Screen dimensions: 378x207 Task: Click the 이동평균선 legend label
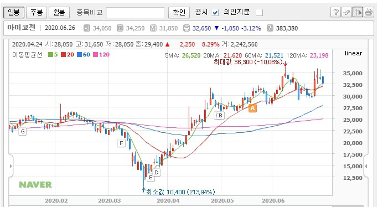[27, 55]
